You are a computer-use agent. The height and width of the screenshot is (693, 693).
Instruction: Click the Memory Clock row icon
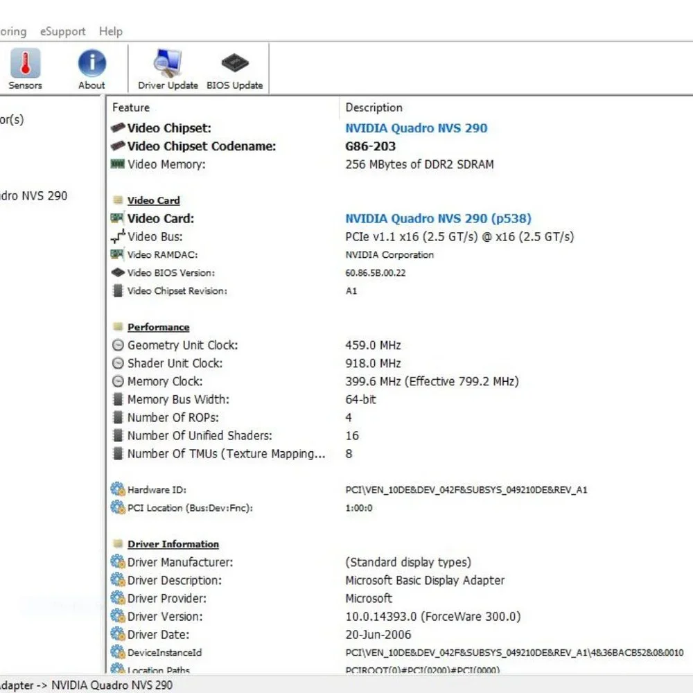point(118,381)
